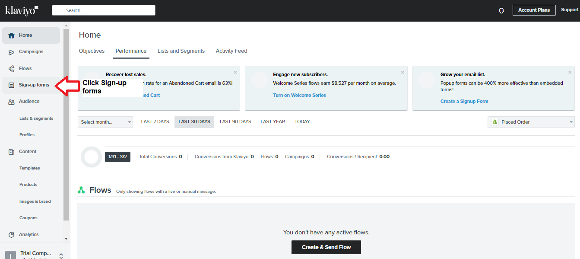Dismiss the Engage new subscribers card
The image size is (580, 259).
pyautogui.click(x=403, y=72)
